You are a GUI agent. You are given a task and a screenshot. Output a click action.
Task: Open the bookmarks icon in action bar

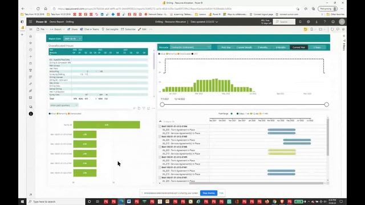click(x=312, y=29)
